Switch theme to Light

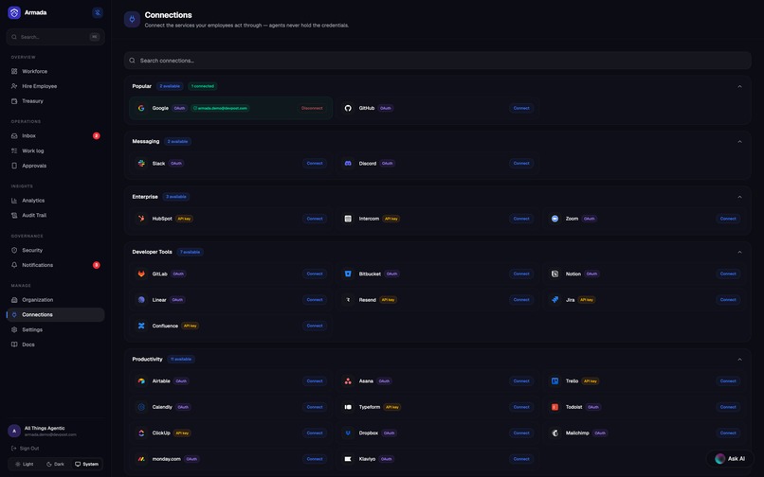pyautogui.click(x=25, y=464)
